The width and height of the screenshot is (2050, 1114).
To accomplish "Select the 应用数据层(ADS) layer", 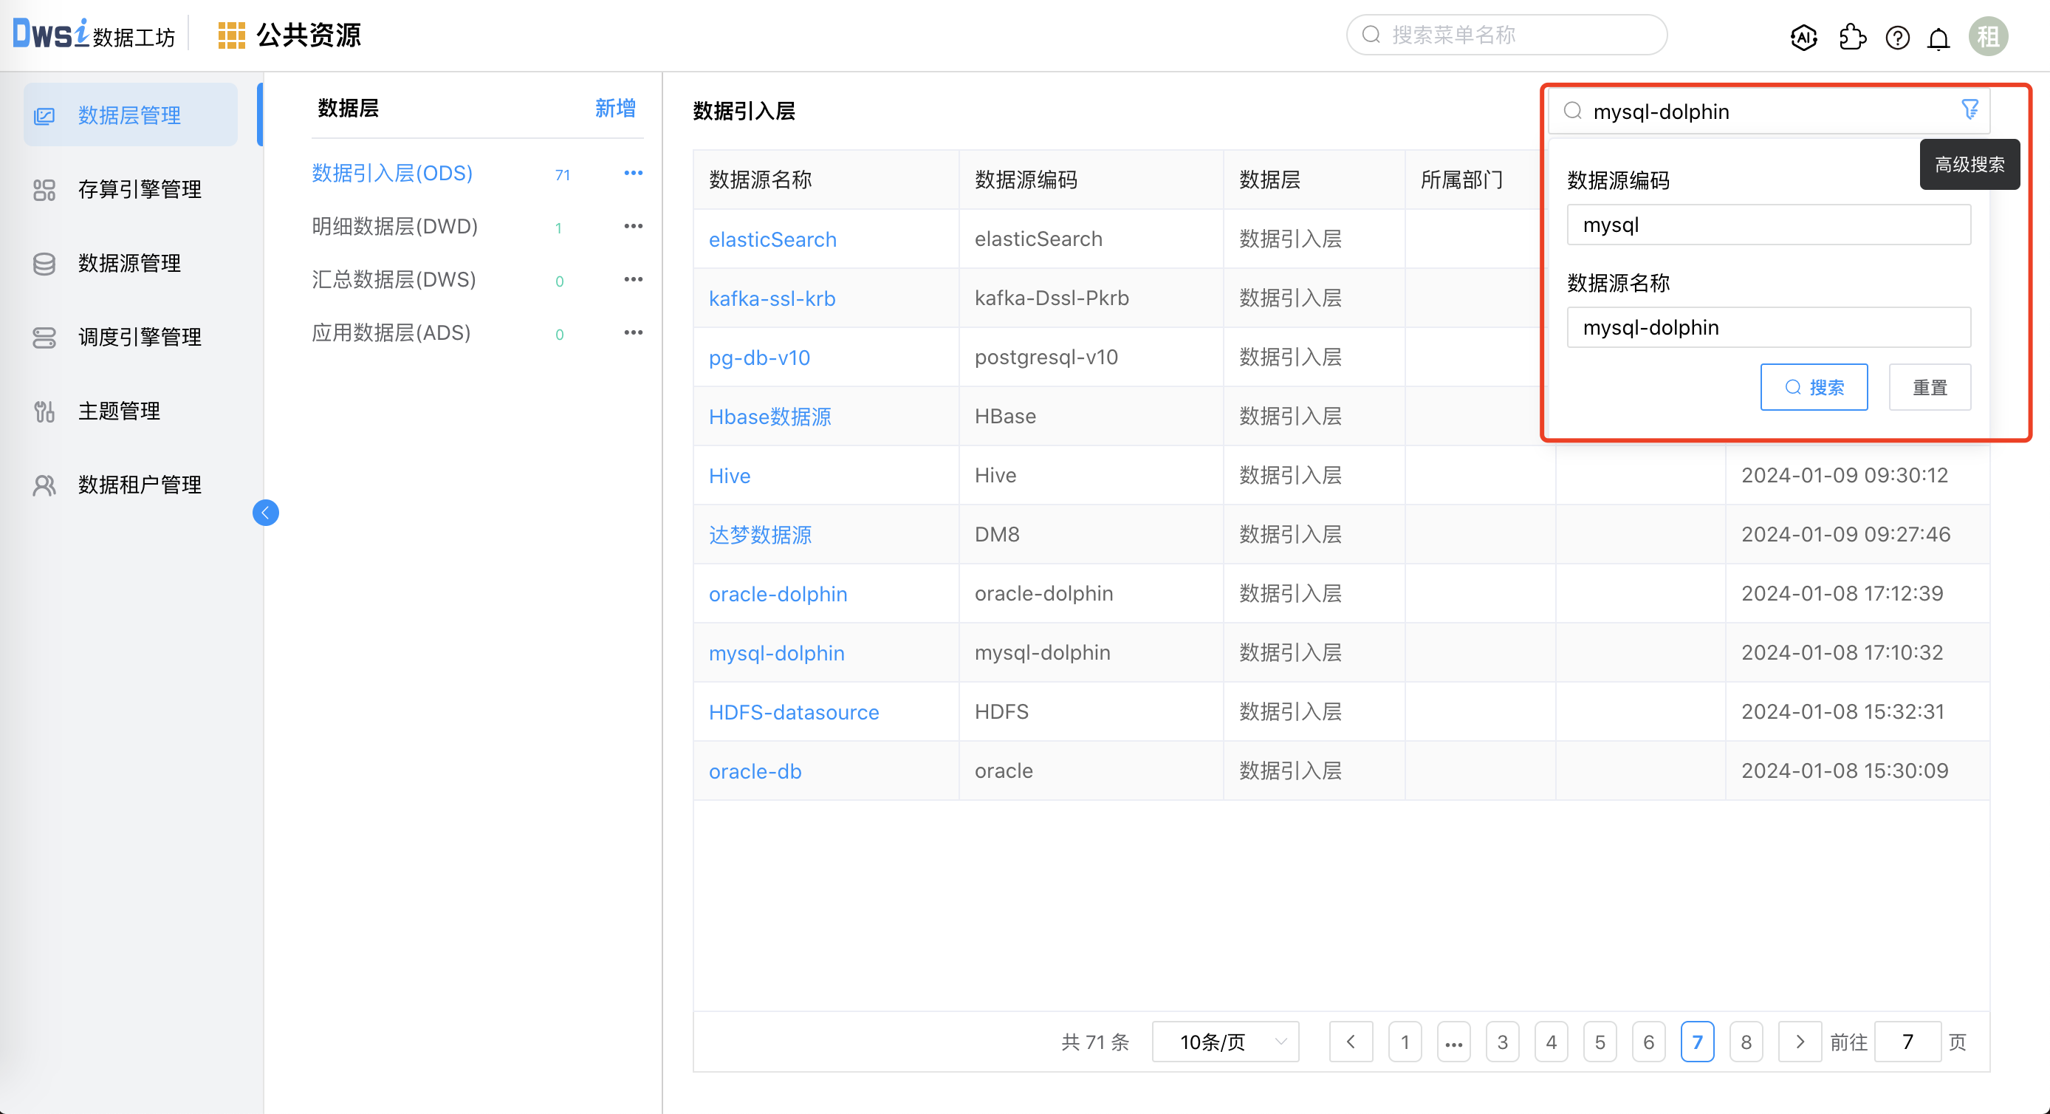I will pos(391,333).
